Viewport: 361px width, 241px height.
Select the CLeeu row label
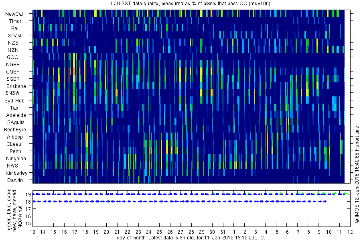coord(14,144)
